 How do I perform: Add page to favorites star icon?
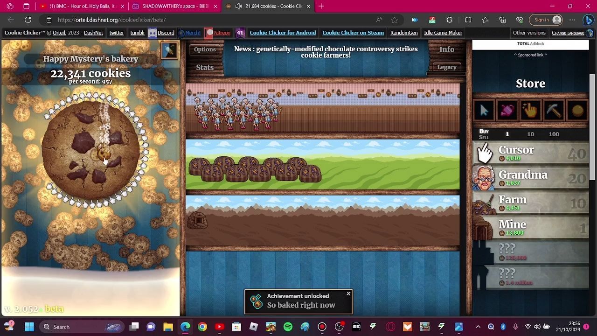(395, 20)
